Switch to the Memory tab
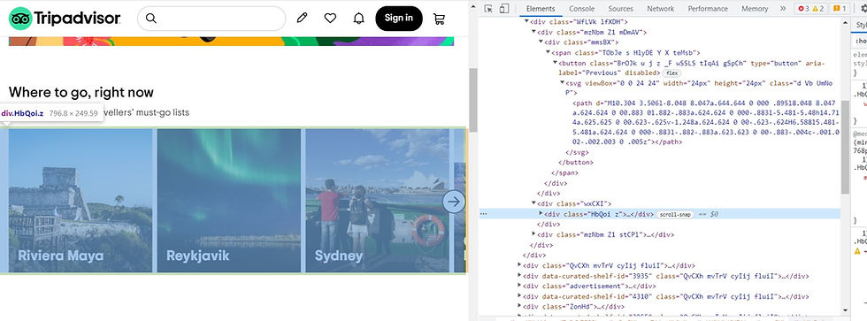This screenshot has width=867, height=321. tap(755, 8)
